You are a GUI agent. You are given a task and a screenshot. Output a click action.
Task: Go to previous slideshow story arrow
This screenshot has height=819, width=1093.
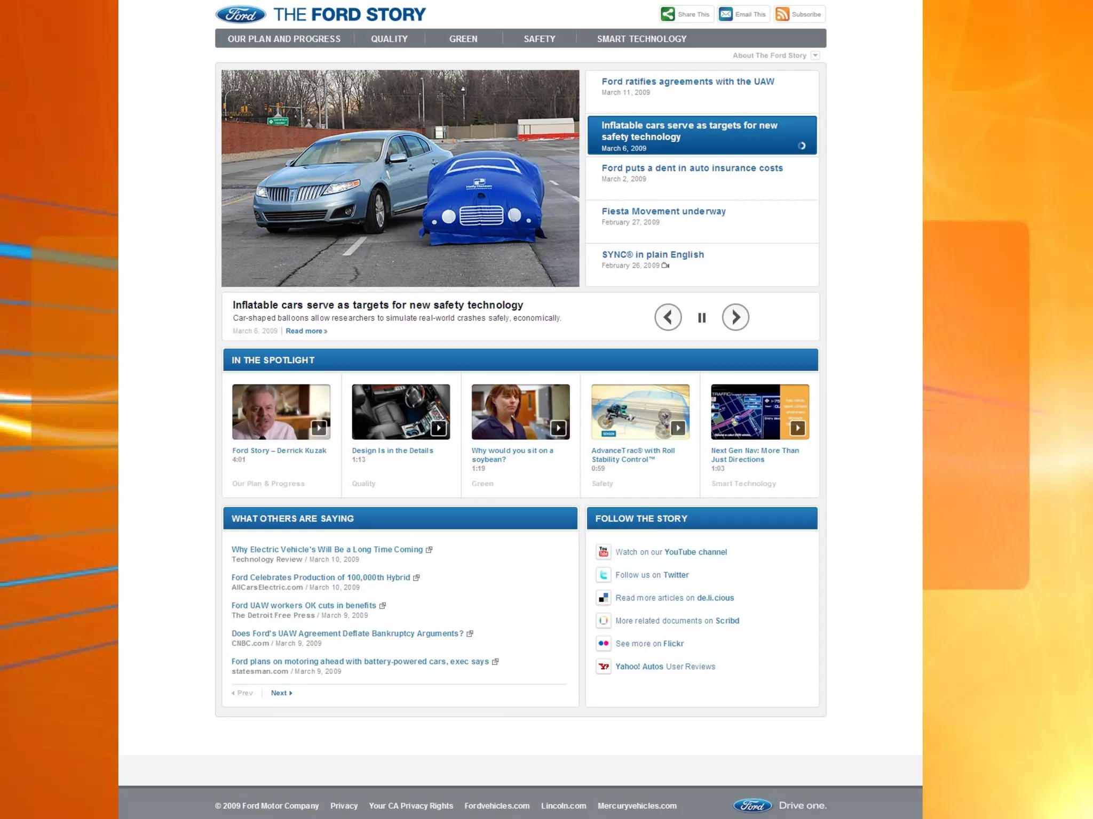[x=668, y=317]
